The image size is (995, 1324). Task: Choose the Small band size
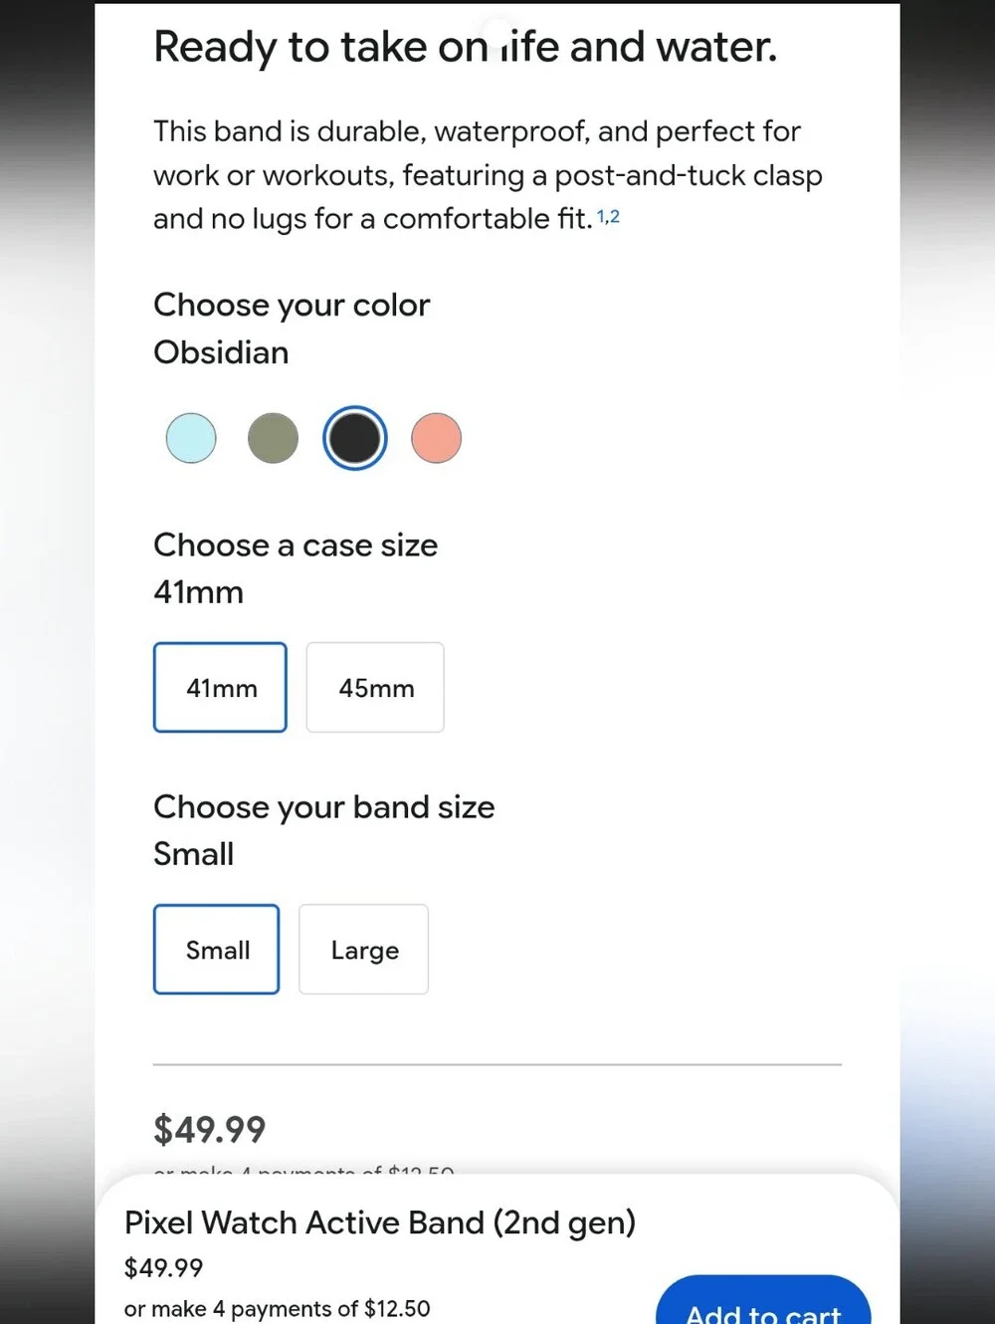coord(216,949)
